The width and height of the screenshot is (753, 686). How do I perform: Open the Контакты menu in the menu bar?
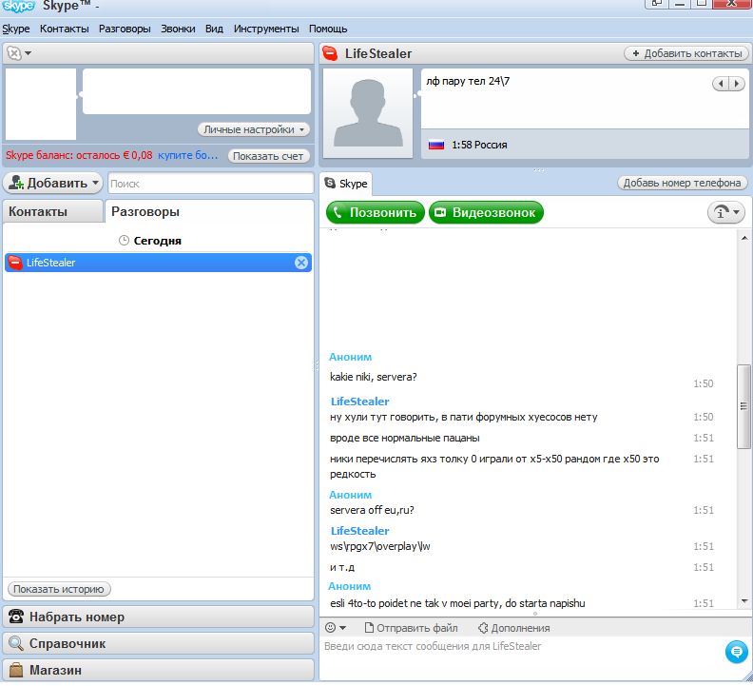[x=65, y=29]
